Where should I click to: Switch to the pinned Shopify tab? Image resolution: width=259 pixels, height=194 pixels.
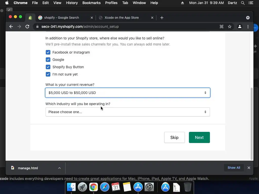[30, 18]
